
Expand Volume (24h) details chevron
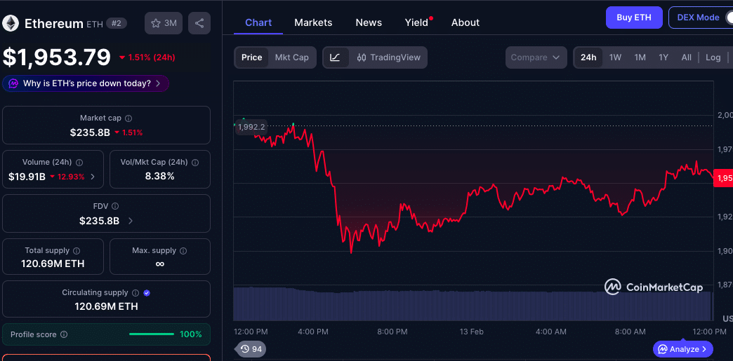[93, 177]
